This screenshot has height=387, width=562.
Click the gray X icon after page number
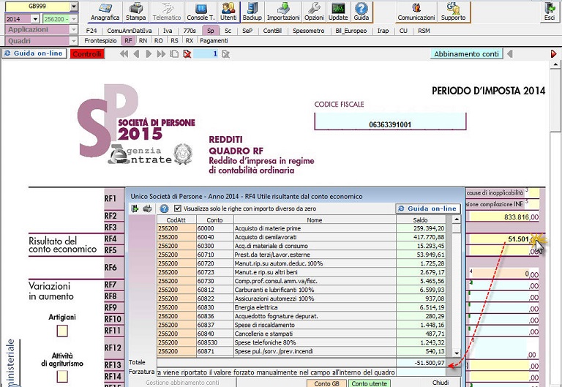225,54
